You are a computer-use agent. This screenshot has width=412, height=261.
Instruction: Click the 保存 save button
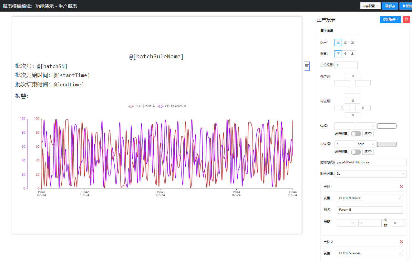click(390, 6)
